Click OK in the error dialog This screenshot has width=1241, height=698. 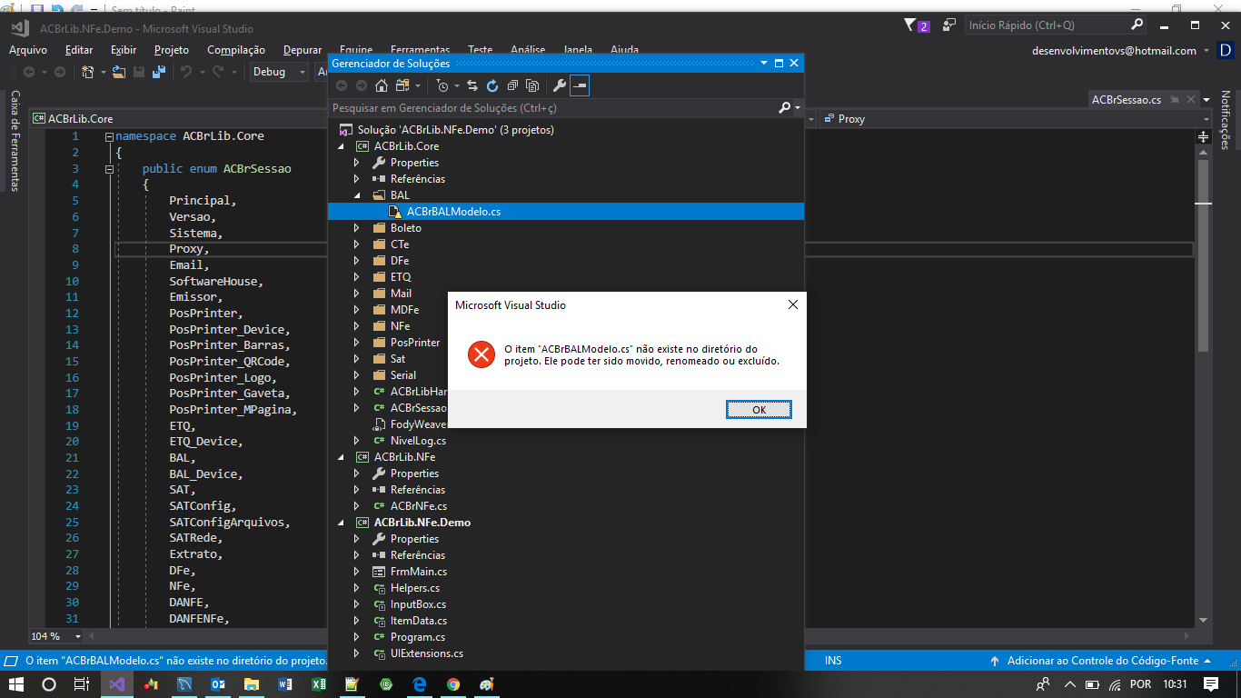(x=759, y=410)
